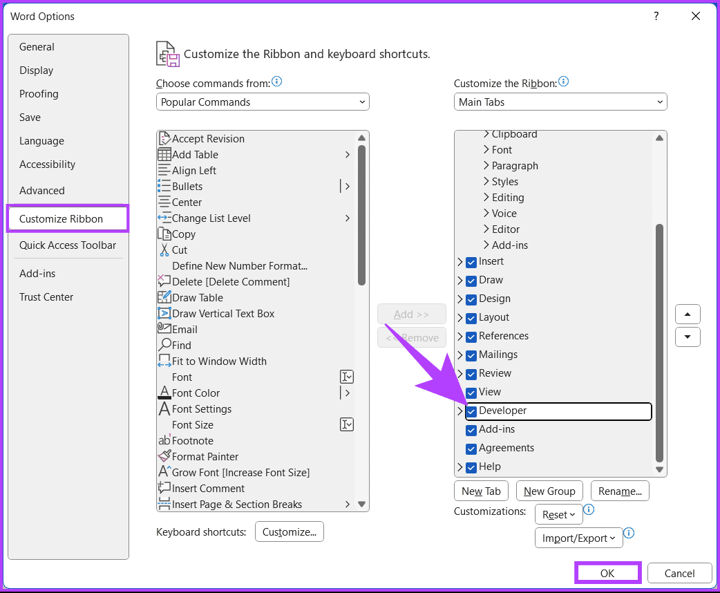Click the Font Color icon

[x=164, y=393]
